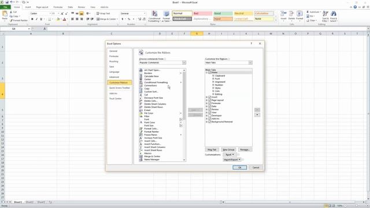Uncheck the Formulas tab checkbox

(209, 103)
